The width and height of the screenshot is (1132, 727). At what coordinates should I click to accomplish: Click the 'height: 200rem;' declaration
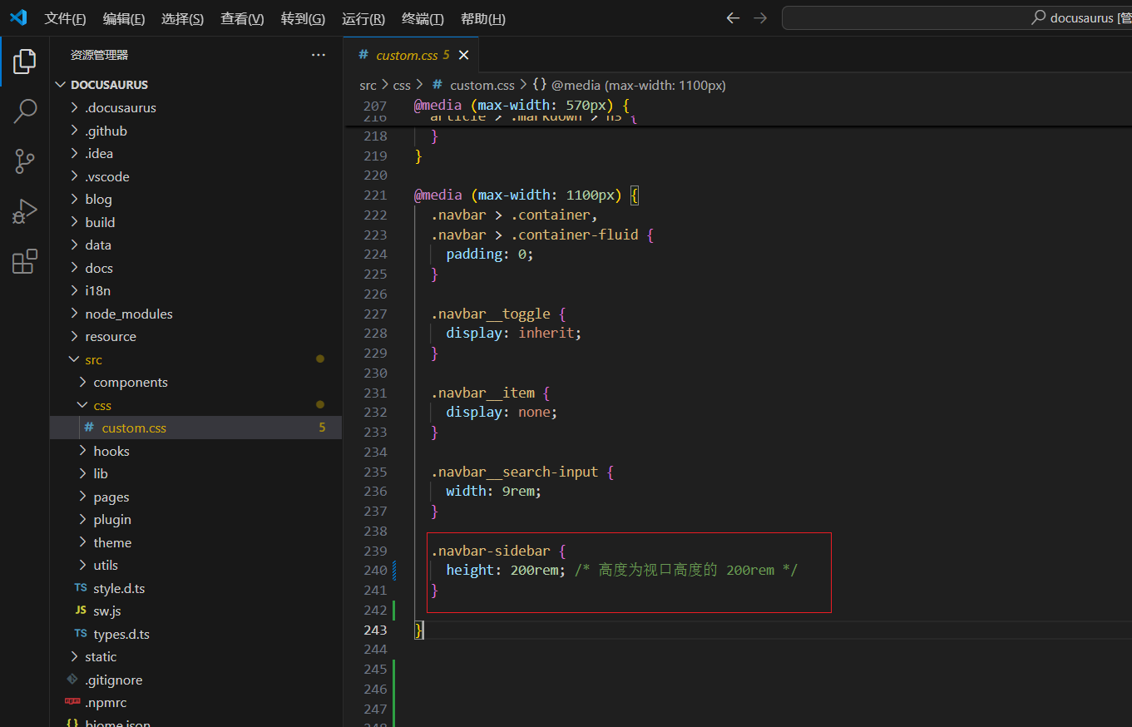click(506, 570)
